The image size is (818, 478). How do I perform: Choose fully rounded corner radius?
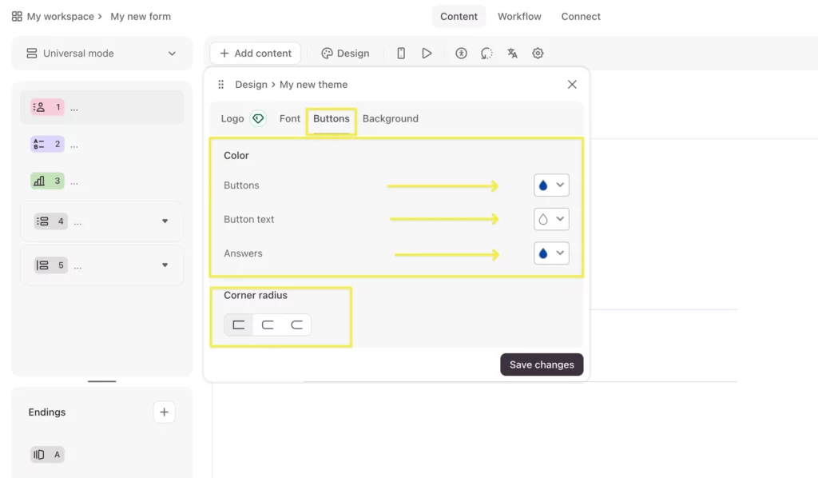(x=296, y=325)
